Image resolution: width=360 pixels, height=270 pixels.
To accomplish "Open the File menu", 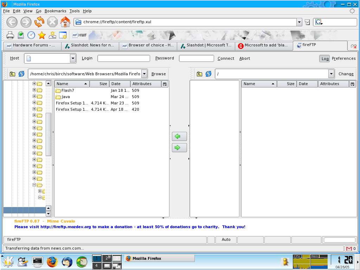I will [6, 11].
